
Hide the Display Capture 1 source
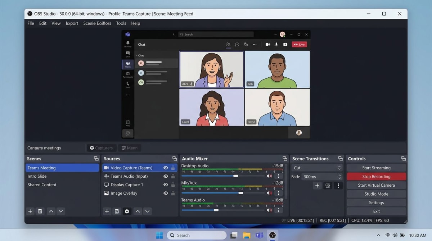(x=166, y=185)
